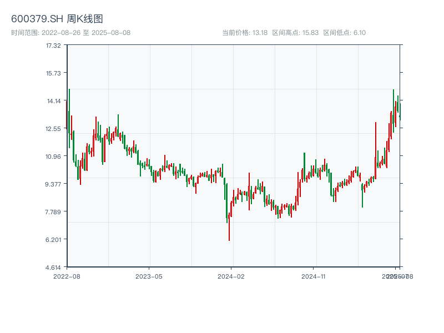Click the 区间低点 6.10 label
Image resolution: width=444 pixels, height=333 pixels.
pos(344,33)
